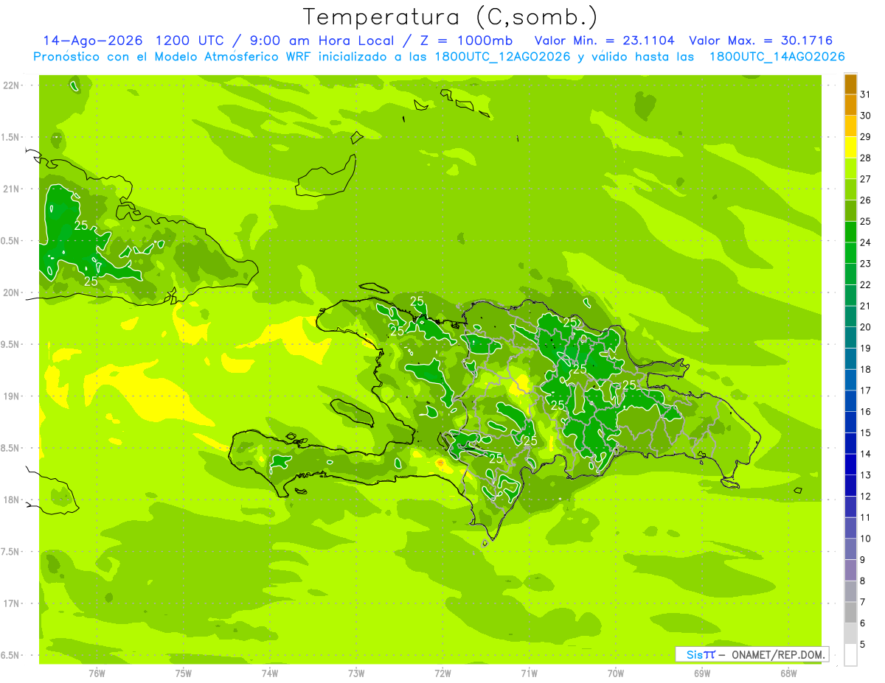
Task: Click "Valor Min. = 23.1104" value
Action: click(605, 41)
